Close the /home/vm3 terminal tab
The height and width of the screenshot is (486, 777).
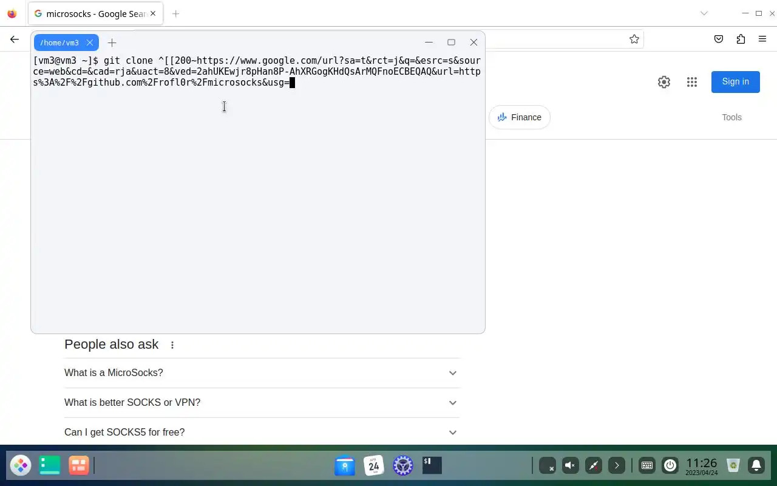tap(90, 43)
